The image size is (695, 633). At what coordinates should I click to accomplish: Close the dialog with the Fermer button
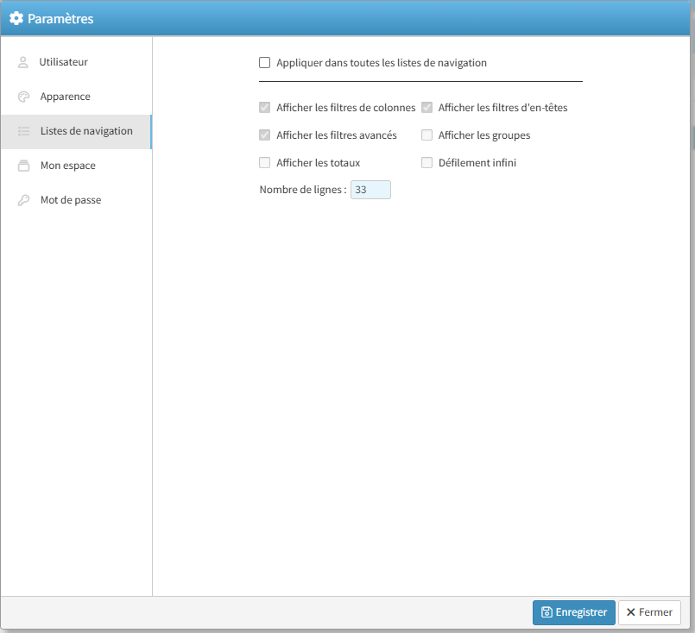[649, 612]
